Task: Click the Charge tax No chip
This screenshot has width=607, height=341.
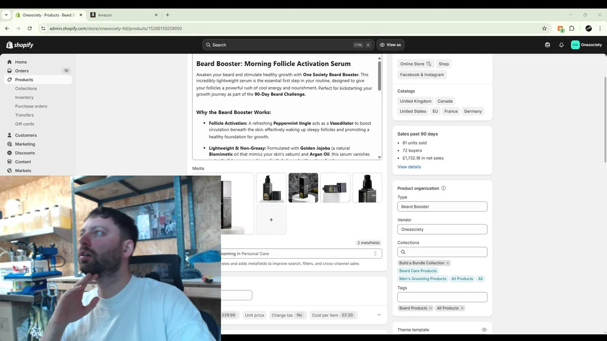Action: click(287, 315)
